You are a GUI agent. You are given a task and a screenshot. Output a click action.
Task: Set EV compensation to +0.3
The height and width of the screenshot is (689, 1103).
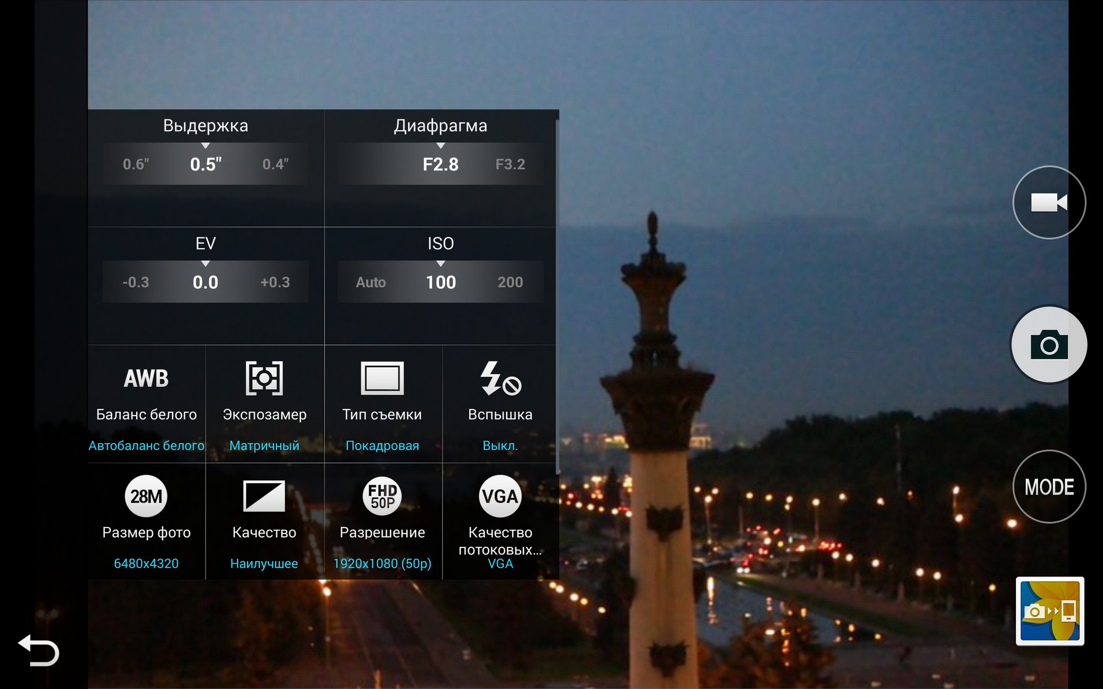275,282
